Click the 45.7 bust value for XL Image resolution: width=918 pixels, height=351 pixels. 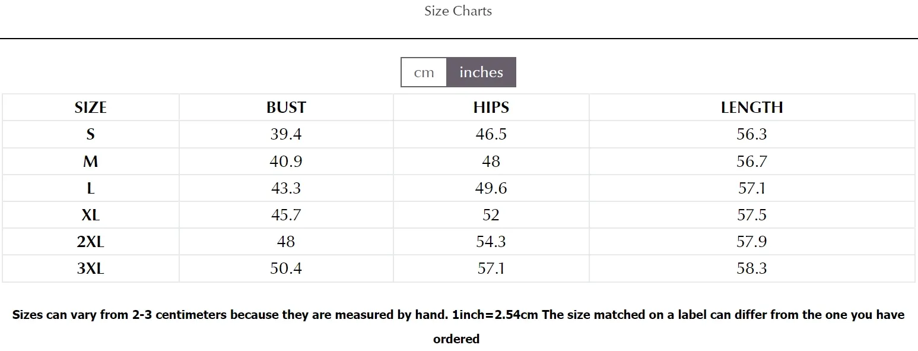click(286, 215)
